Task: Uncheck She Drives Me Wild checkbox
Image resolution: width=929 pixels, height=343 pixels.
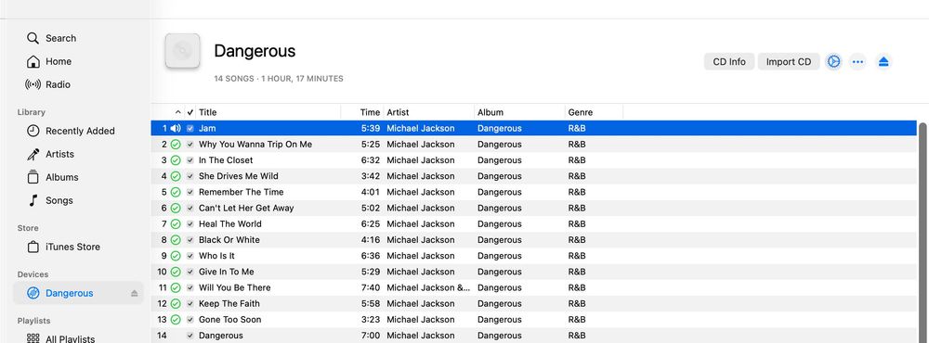Action: (190, 176)
